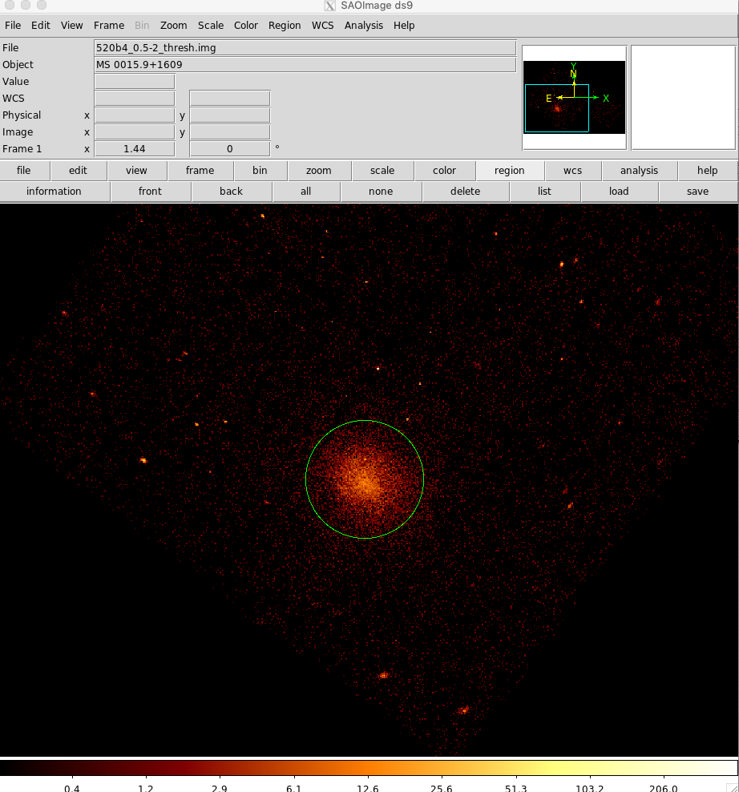
Task: Click the list regions button
Action: [x=544, y=192]
